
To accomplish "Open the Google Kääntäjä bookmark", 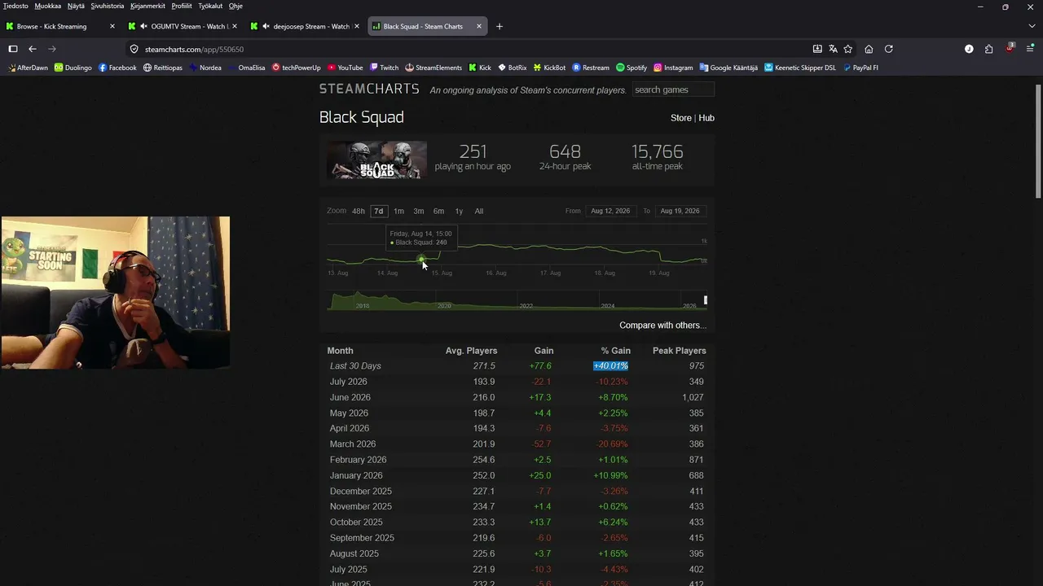I will [728, 68].
